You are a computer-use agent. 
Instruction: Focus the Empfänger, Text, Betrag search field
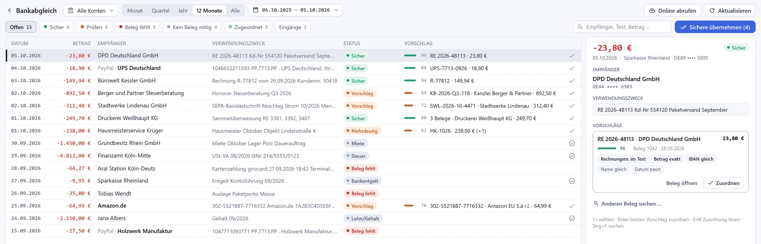pos(622,27)
